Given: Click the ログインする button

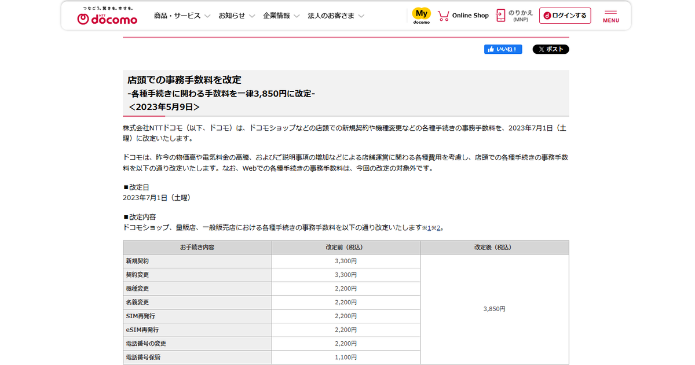Looking at the screenshot, I should point(565,16).
